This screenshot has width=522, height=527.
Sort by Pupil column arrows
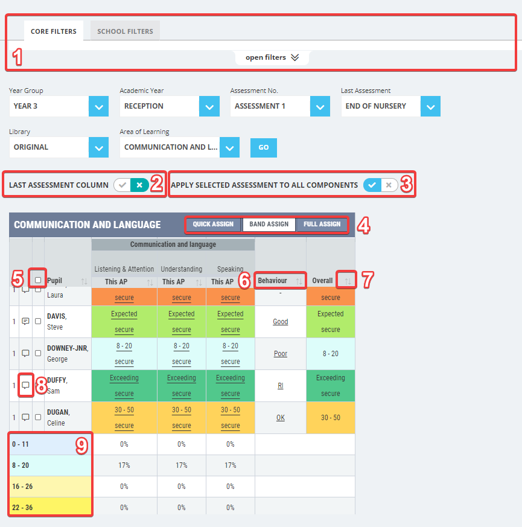tap(84, 281)
